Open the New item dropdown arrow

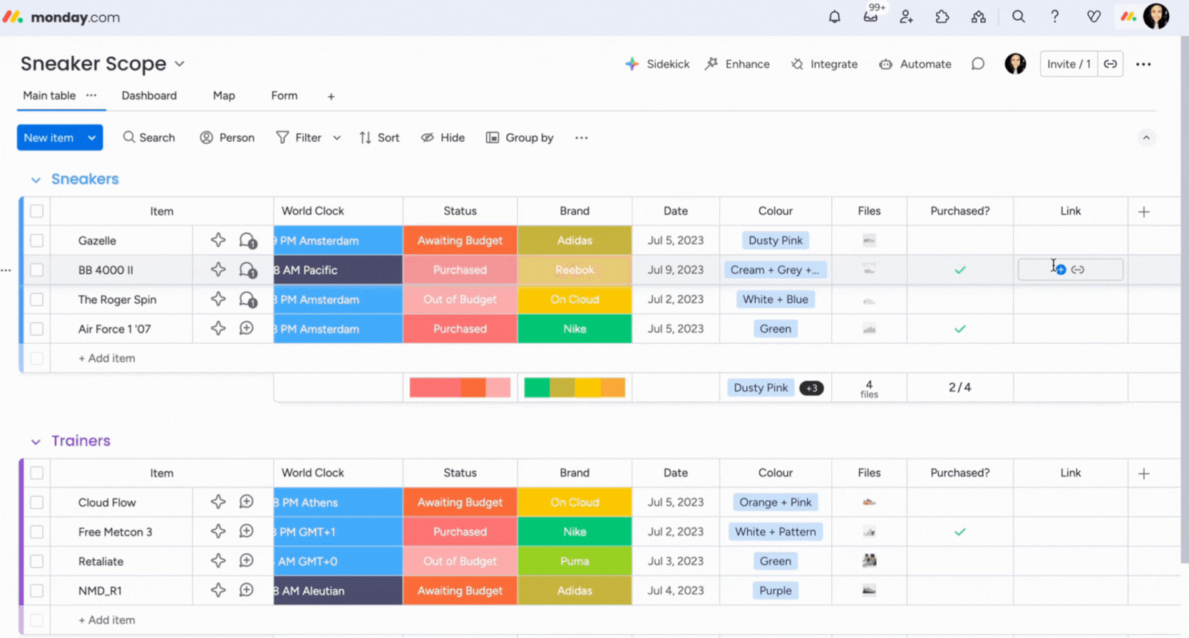pyautogui.click(x=92, y=137)
